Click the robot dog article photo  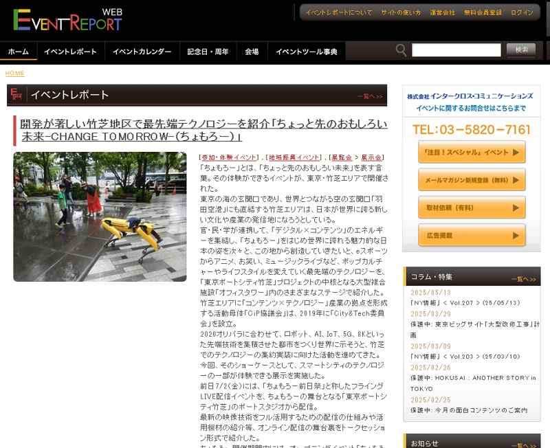(x=100, y=216)
